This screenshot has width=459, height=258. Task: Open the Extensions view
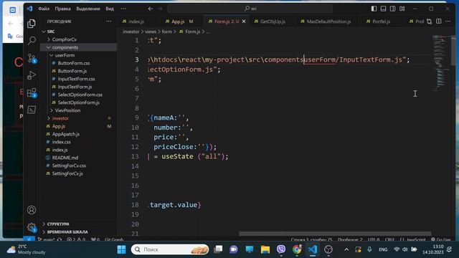pyautogui.click(x=32, y=92)
